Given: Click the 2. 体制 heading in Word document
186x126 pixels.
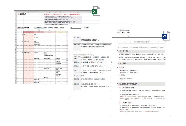Looking at the screenshot, I should point(123,63).
